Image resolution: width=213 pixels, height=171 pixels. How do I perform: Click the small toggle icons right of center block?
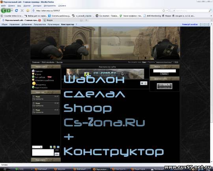(144, 83)
